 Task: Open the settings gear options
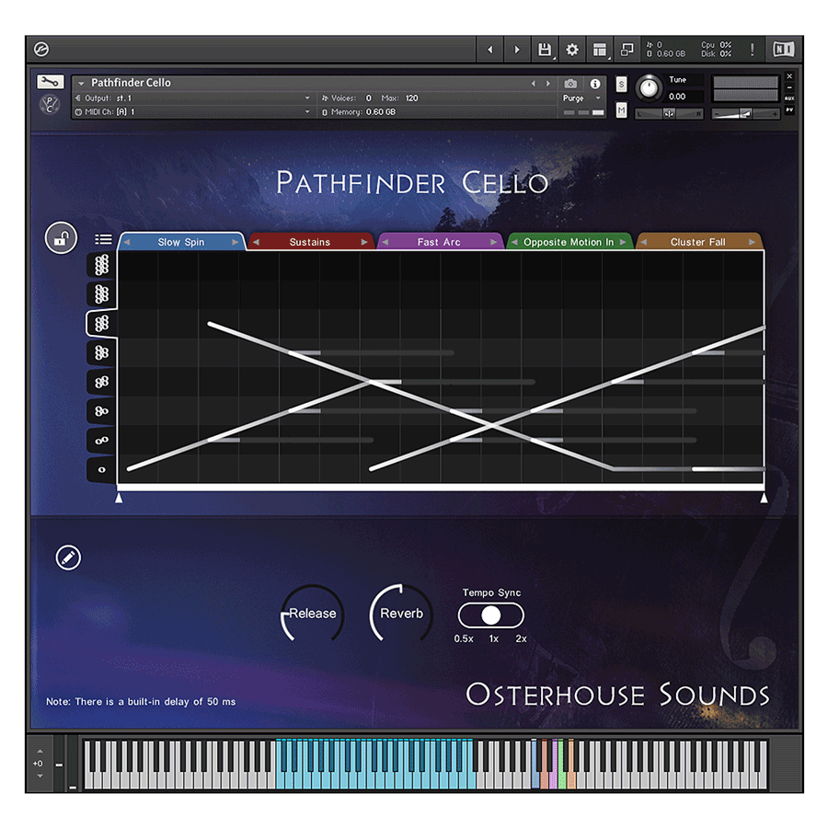pyautogui.click(x=572, y=50)
